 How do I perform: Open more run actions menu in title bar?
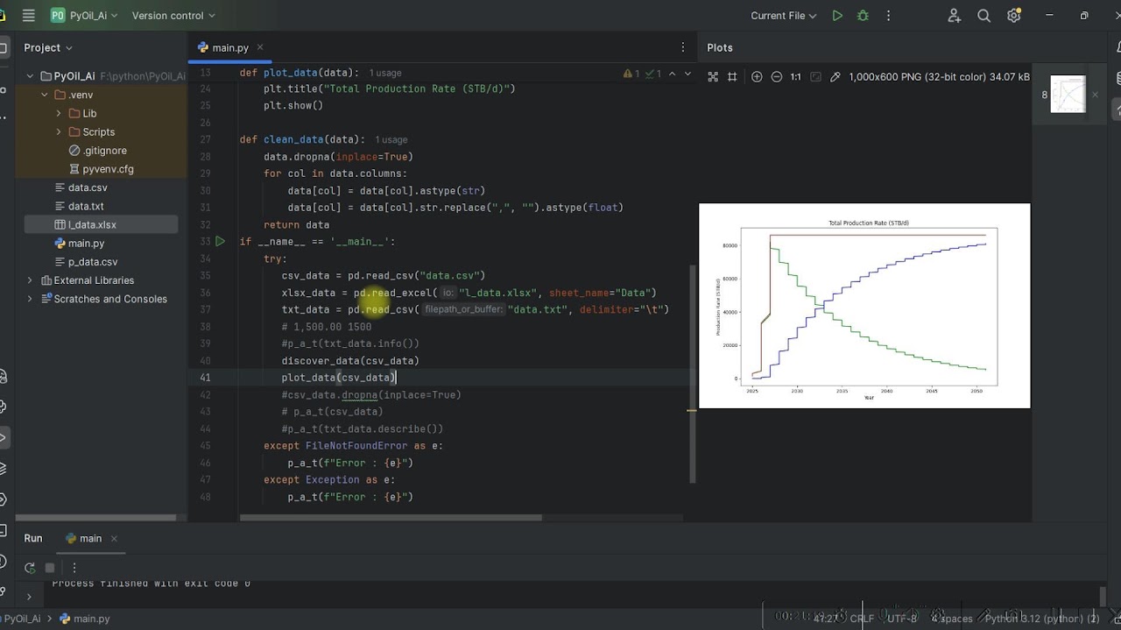888,16
